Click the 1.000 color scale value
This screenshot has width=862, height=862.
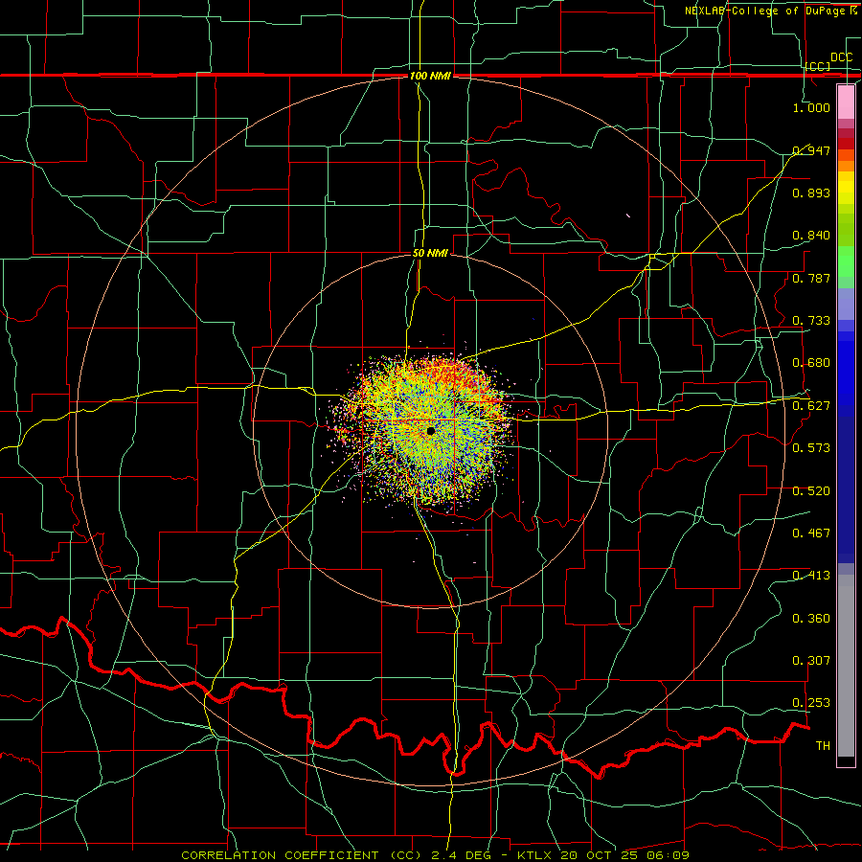coord(811,107)
